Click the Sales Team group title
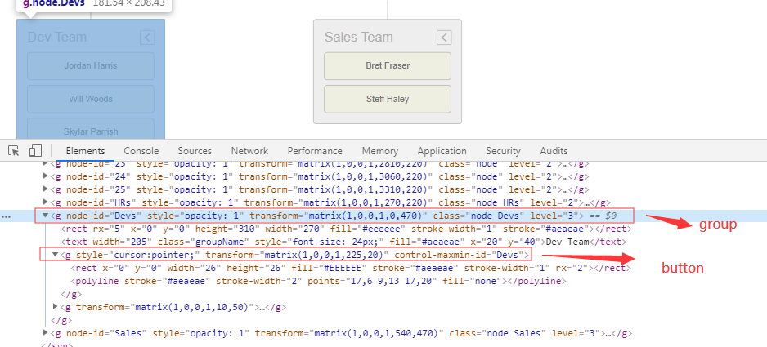 (x=358, y=37)
